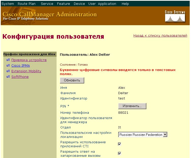Open the Feature menu
The image size is (191, 158).
pos(63,4)
